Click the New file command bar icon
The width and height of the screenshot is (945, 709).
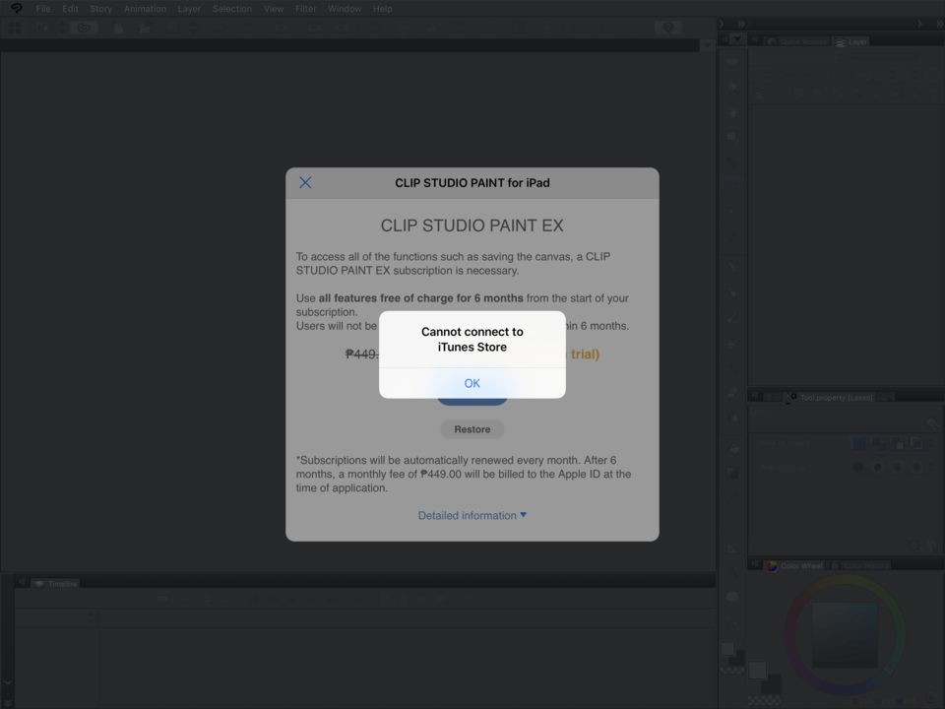tap(118, 28)
